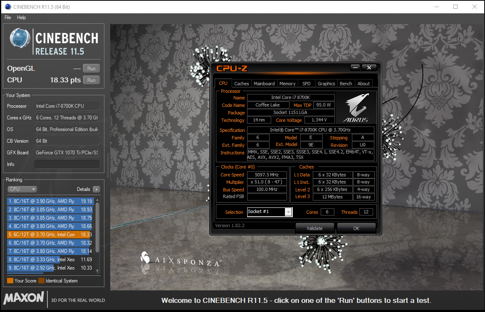Click the Max TDP 95.0 W value

[324, 105]
